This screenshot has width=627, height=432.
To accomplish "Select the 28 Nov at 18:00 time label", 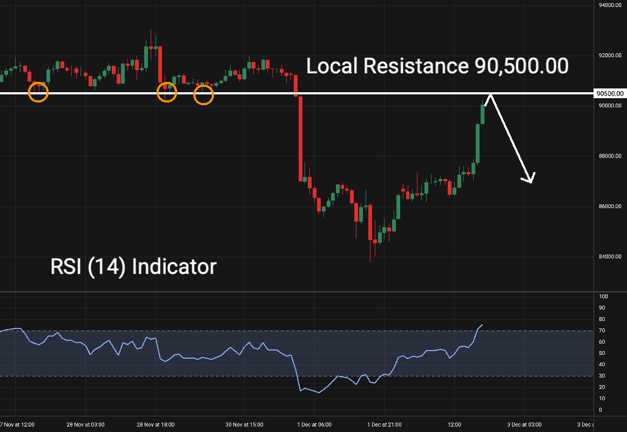I will (156, 425).
